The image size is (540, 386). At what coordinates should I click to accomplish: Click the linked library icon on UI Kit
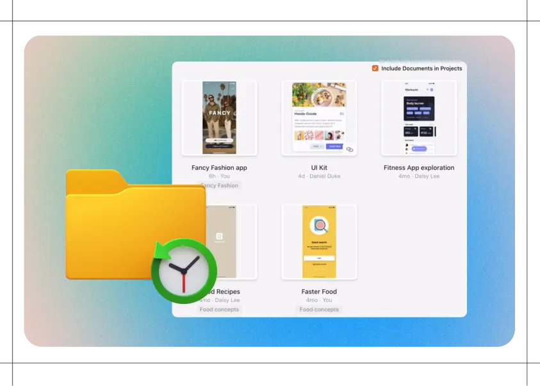click(349, 149)
